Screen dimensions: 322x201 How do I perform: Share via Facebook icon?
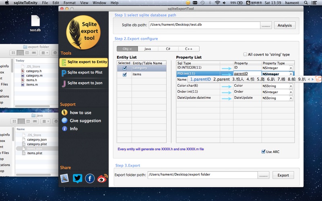[x=90, y=178]
